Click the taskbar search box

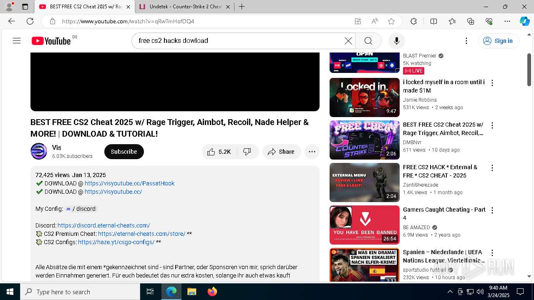point(80,292)
